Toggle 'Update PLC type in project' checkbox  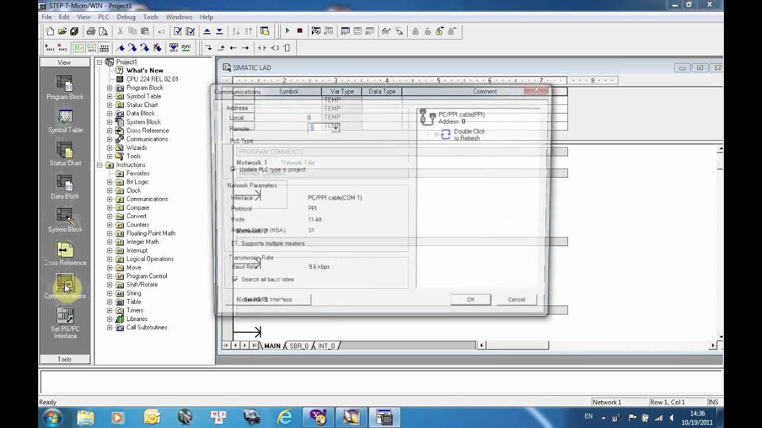[x=233, y=169]
